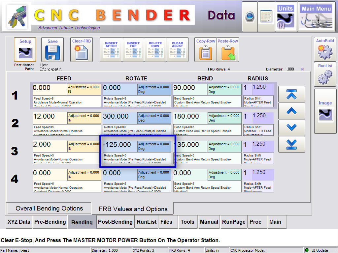Click the RunPage bottom tab

[x=234, y=222]
